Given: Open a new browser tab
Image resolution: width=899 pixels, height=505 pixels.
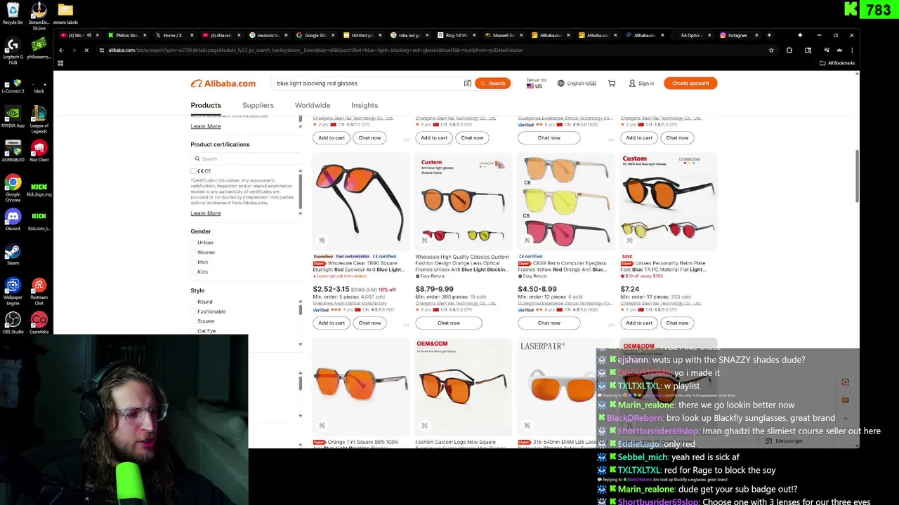Looking at the screenshot, I should click(x=769, y=35).
